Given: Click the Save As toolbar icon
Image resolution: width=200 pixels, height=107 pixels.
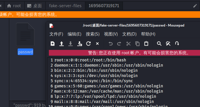Looking at the screenshot, I should 79,44.
